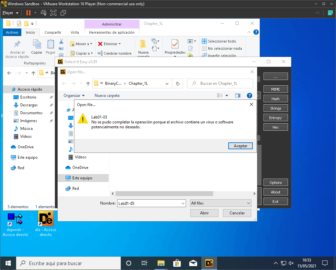Image resolution: width=336 pixels, height=270 pixels.
Task: Click Cancelar in the Open file dialog
Action: [237, 213]
